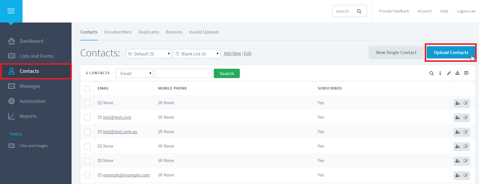
Task: Check the first None contact row checkbox
Action: [87, 103]
